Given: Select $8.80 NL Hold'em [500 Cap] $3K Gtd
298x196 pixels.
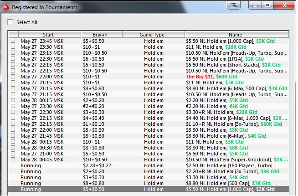Looking at the screenshot, I should [149, 183].
